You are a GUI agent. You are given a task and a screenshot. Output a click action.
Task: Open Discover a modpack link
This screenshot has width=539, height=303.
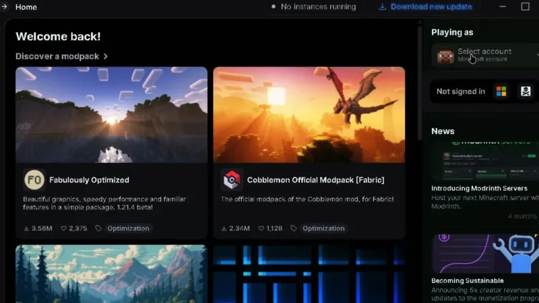point(57,57)
